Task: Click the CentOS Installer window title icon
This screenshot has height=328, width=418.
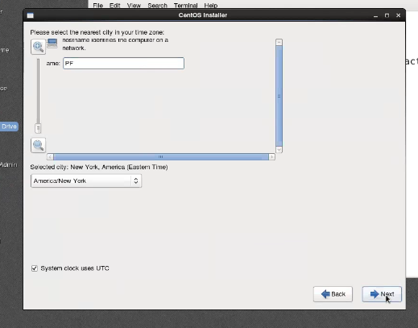Action: (31, 15)
